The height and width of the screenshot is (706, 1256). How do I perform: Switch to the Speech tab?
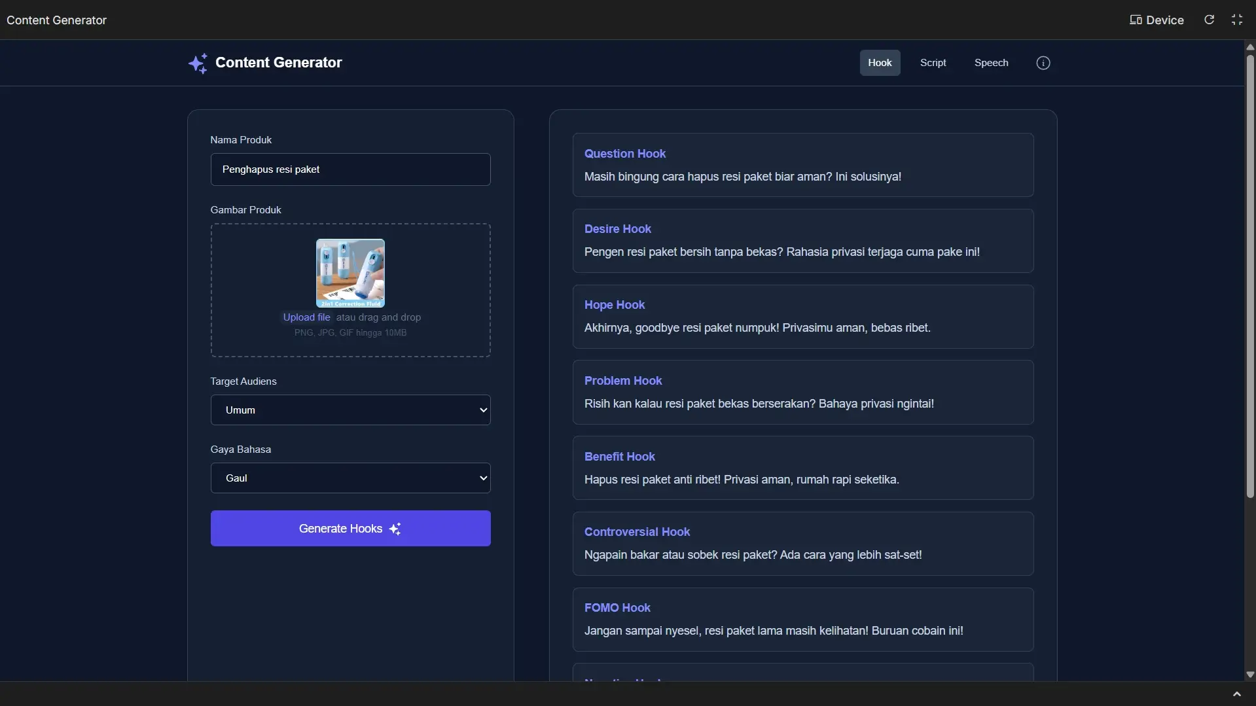tap(991, 63)
